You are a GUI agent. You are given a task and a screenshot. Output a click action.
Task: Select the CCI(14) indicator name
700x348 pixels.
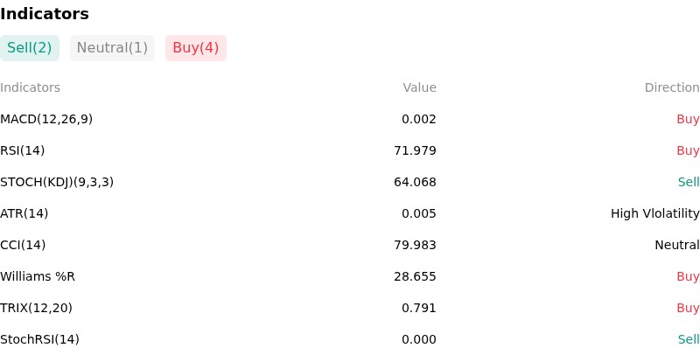pos(23,245)
